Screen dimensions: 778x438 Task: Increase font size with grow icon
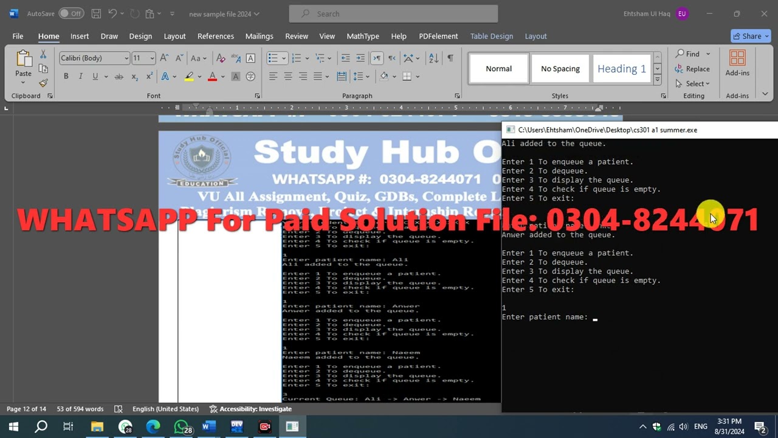click(164, 58)
